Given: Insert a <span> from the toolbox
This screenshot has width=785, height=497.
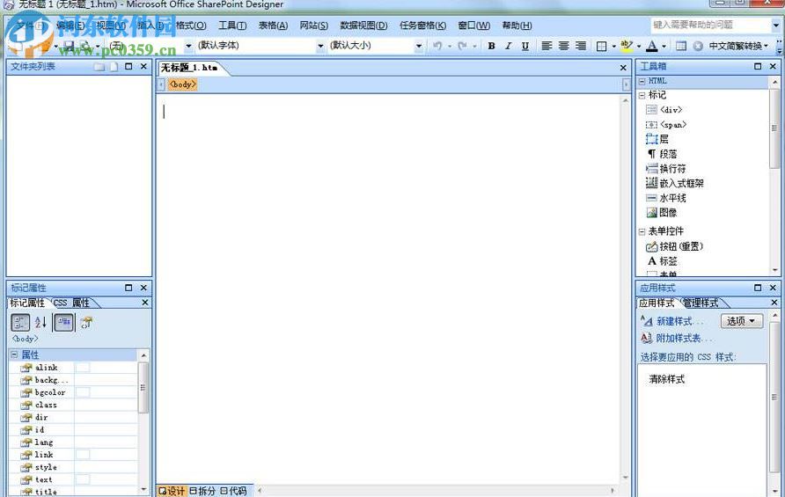Looking at the screenshot, I should click(x=666, y=125).
